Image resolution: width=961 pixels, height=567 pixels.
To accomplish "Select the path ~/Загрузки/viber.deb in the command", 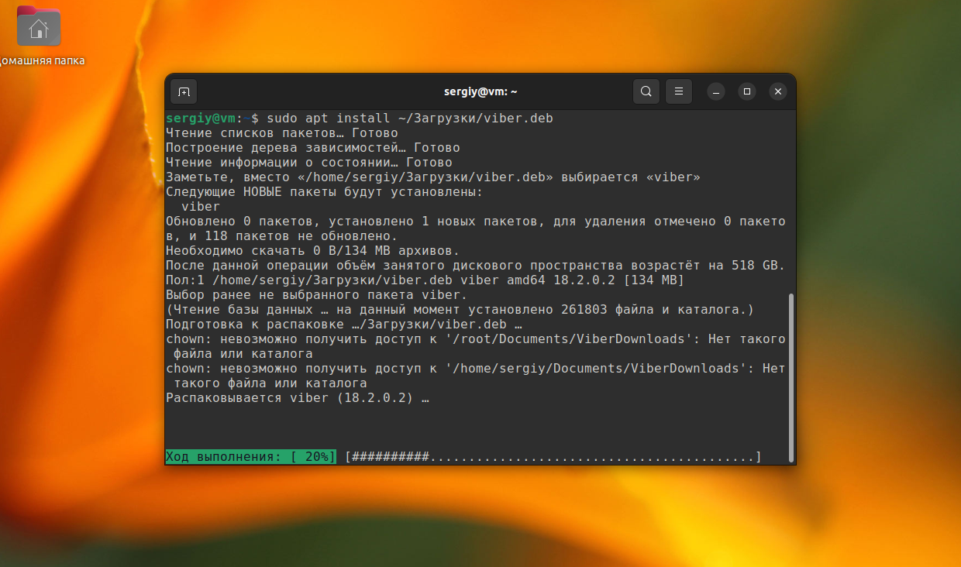I will coord(474,118).
